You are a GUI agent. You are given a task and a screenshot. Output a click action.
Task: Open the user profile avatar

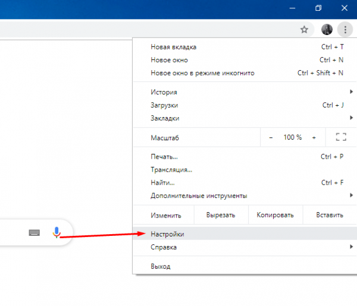327,30
